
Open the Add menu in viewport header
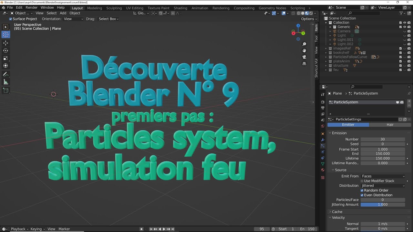tap(63, 13)
